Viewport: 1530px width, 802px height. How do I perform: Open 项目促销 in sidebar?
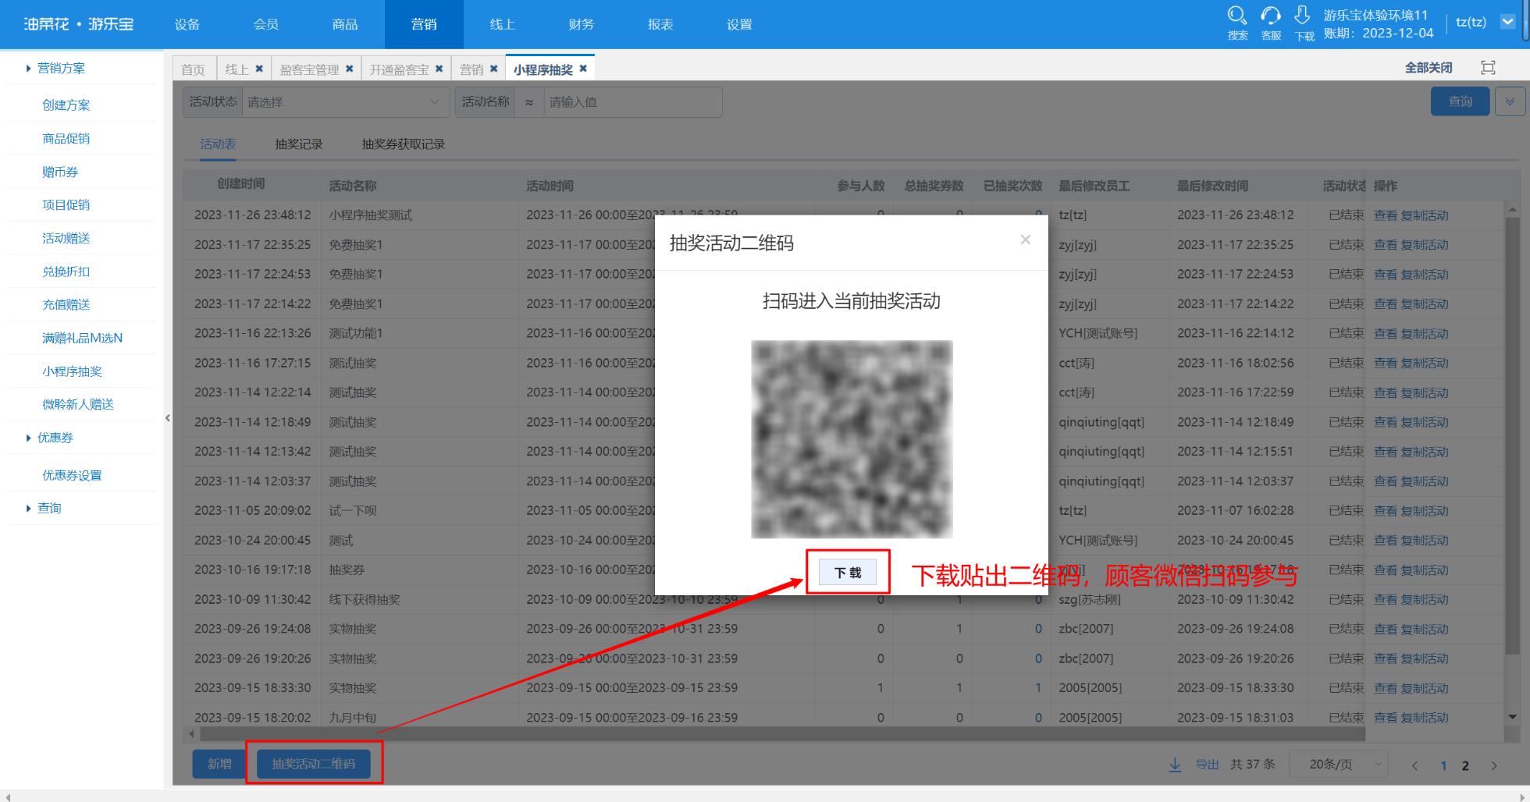[x=66, y=204]
